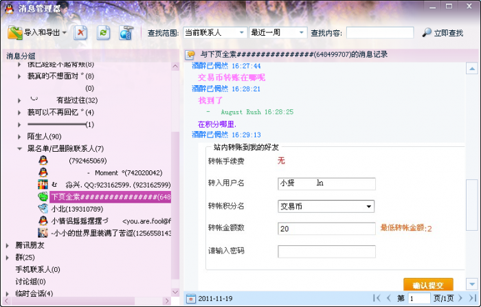Go to the next page of records
Screen dimensions: 481x307
pos(460,298)
